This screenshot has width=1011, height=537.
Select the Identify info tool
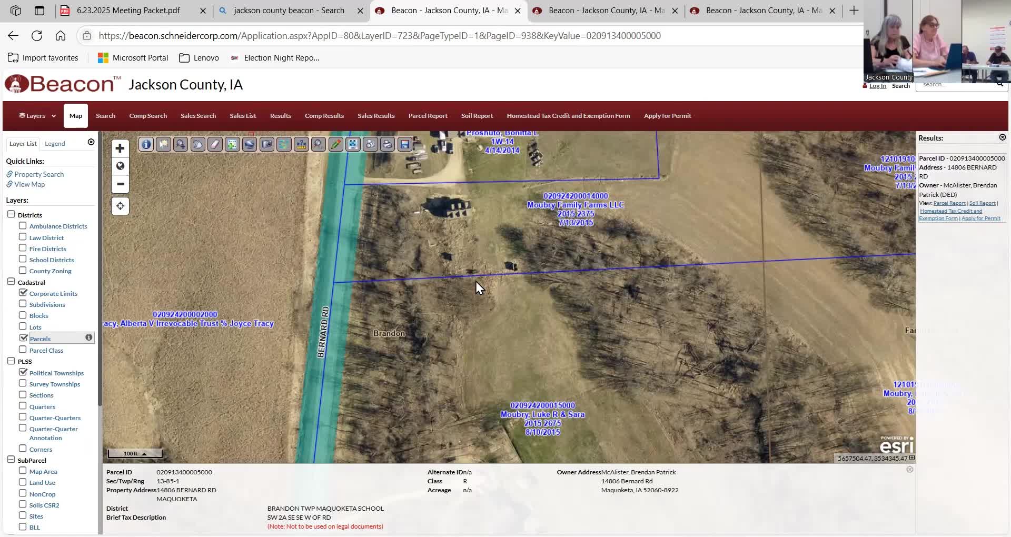pos(146,144)
